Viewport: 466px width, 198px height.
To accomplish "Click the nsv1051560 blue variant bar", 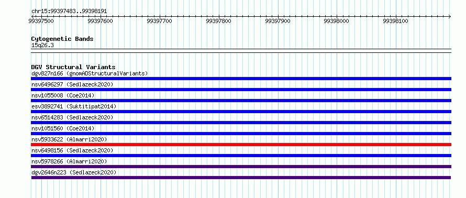I will [241, 134].
